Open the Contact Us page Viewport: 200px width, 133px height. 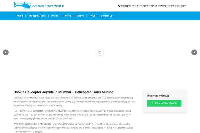(107, 16)
